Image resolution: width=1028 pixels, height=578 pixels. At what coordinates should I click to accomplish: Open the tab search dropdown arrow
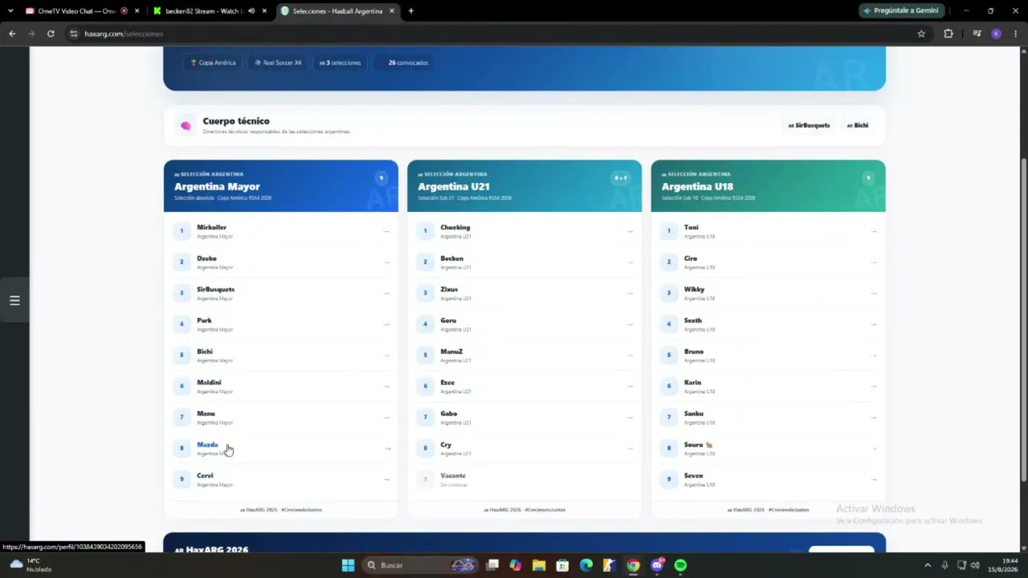[x=10, y=11]
